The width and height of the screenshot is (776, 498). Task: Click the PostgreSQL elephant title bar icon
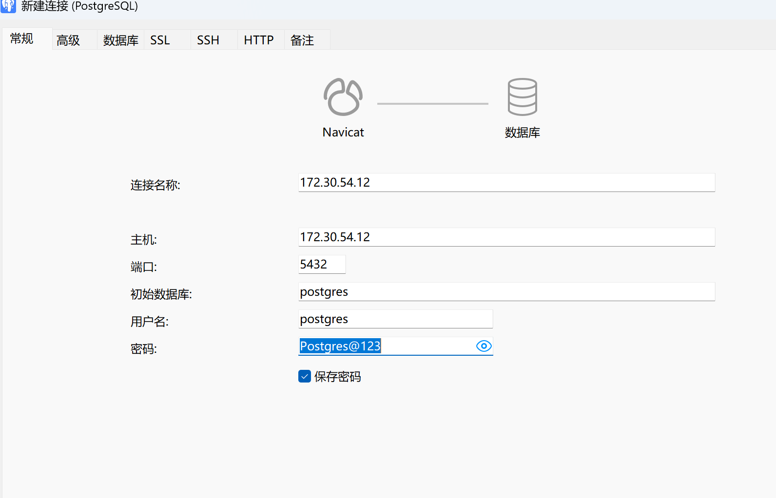tap(8, 6)
